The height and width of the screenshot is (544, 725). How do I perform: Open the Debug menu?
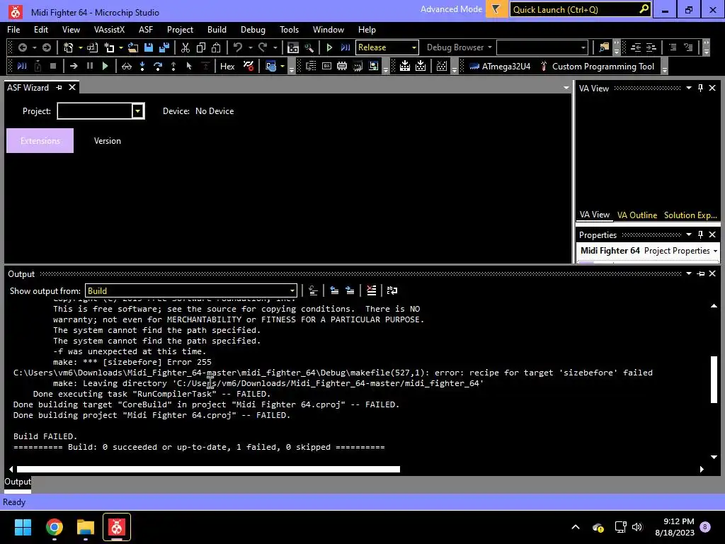[253, 30]
